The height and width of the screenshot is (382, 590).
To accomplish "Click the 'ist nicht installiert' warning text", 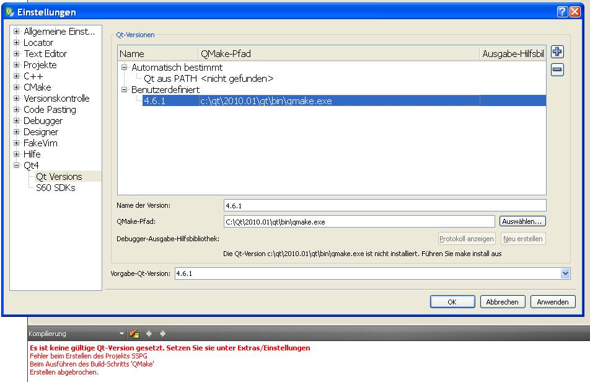I will 362,254.
